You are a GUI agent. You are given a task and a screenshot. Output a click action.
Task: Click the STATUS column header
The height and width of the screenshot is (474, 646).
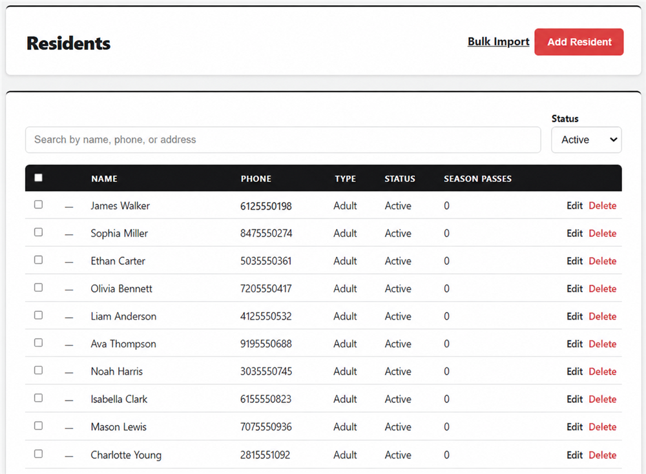click(x=400, y=179)
